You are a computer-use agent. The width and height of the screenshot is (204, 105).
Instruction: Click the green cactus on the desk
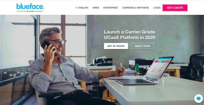[x=137, y=70]
